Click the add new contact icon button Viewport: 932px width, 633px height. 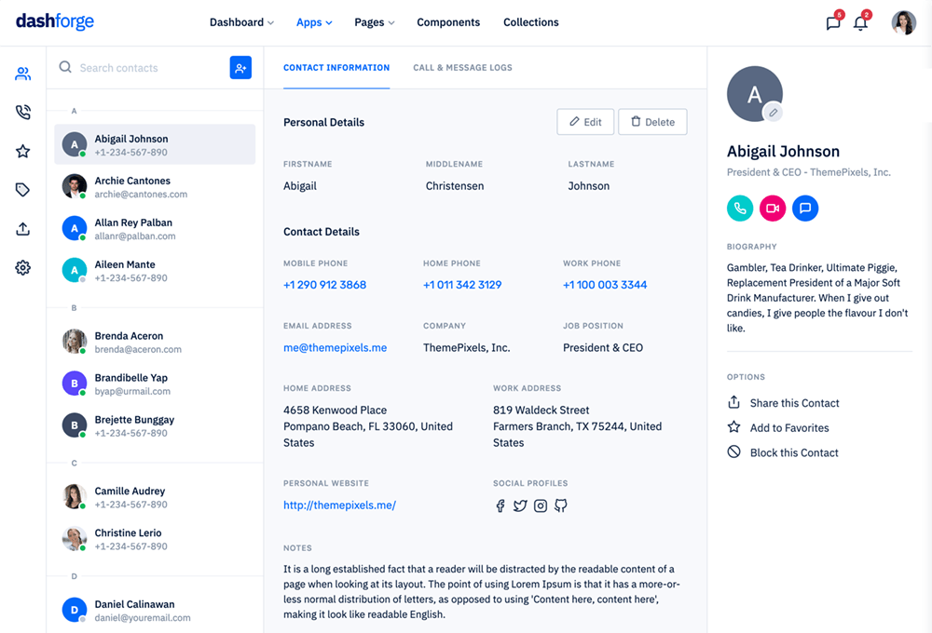(240, 68)
